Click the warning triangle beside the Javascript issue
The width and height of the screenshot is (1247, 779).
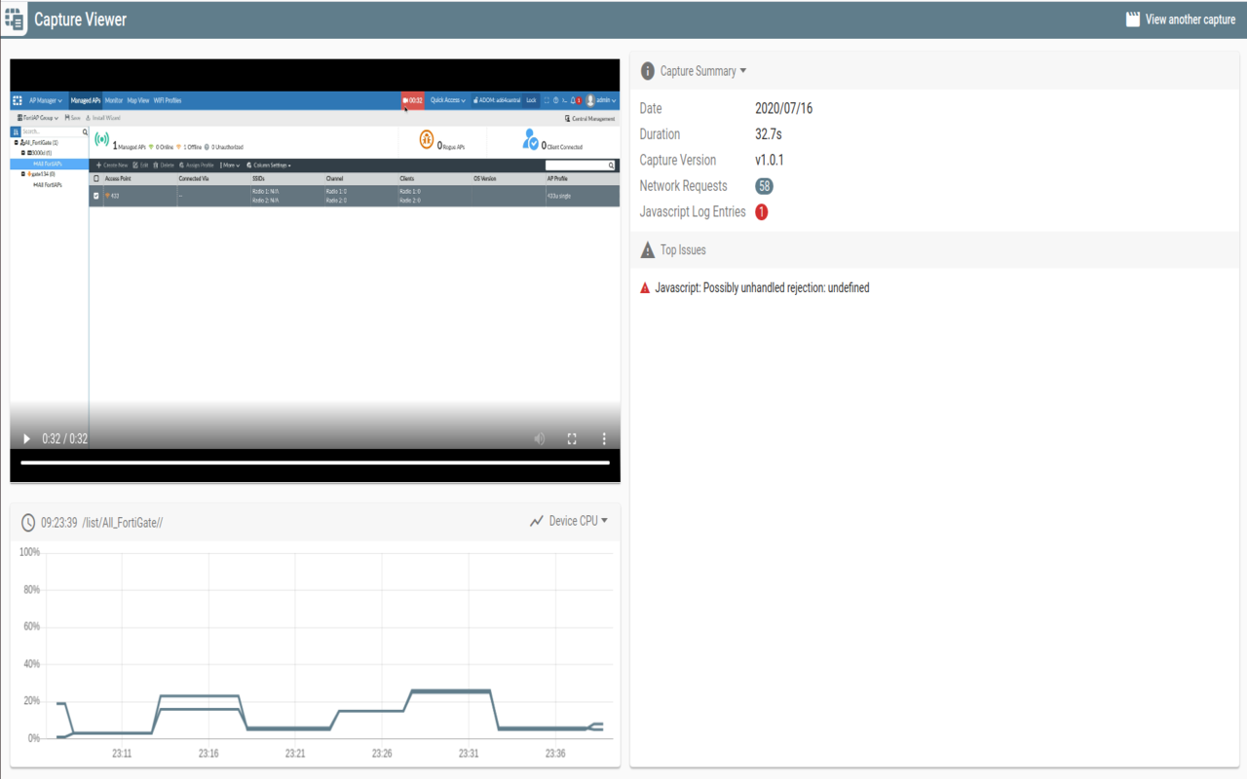(643, 287)
